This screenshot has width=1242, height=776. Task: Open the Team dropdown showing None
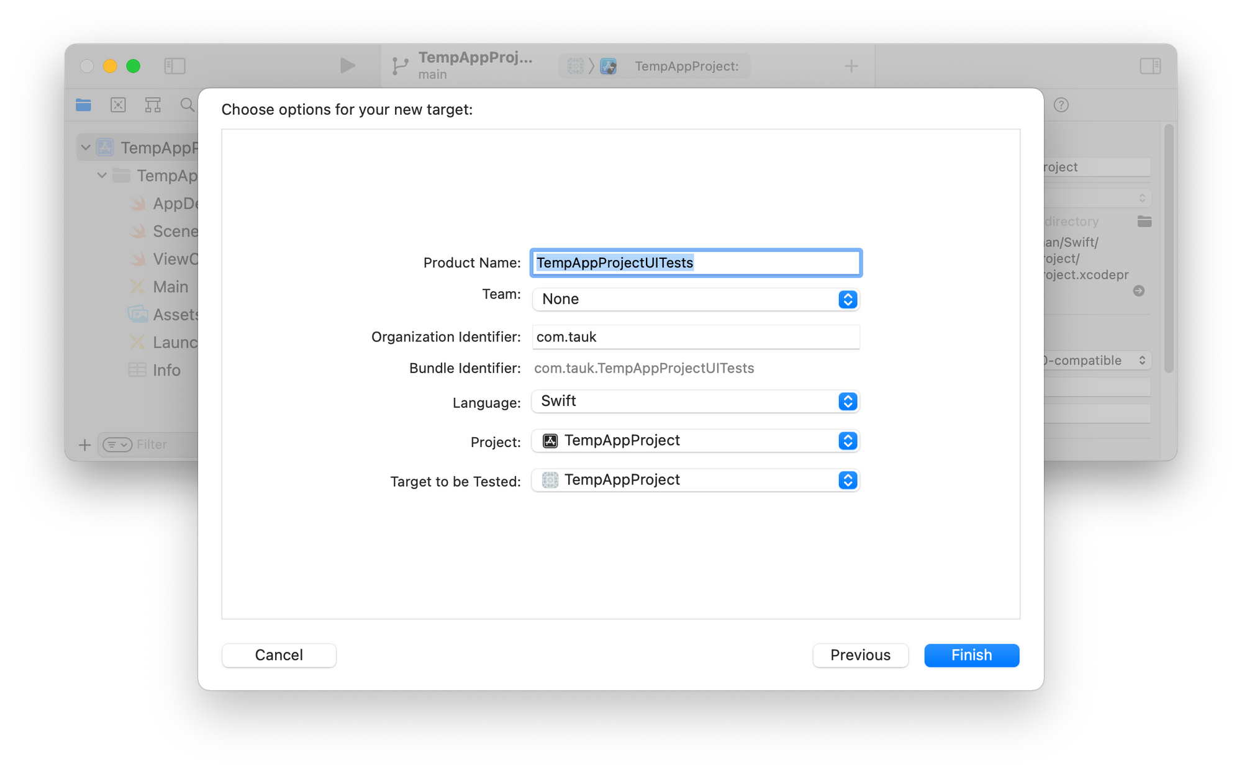coord(696,299)
